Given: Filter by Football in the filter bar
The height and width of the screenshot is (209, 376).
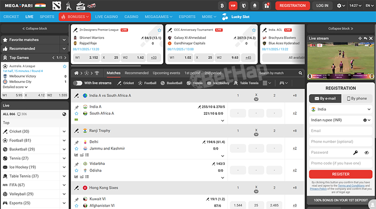Looking at the screenshot, I should click(147, 83).
